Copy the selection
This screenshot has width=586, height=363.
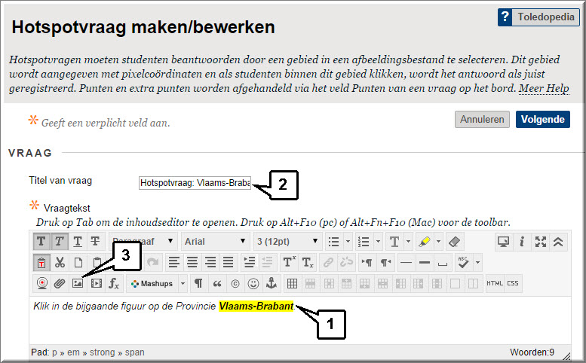point(78,263)
